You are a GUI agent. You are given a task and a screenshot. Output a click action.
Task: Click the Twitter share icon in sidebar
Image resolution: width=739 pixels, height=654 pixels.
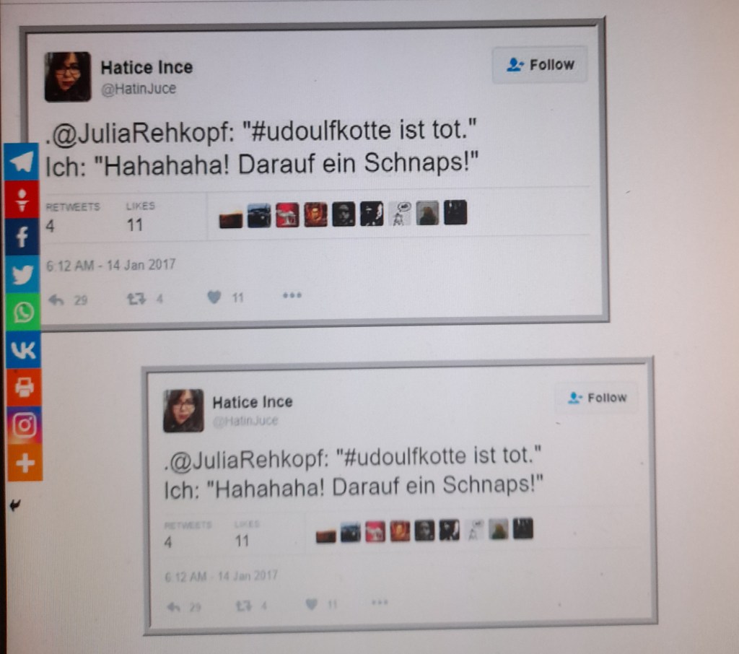pos(22,274)
